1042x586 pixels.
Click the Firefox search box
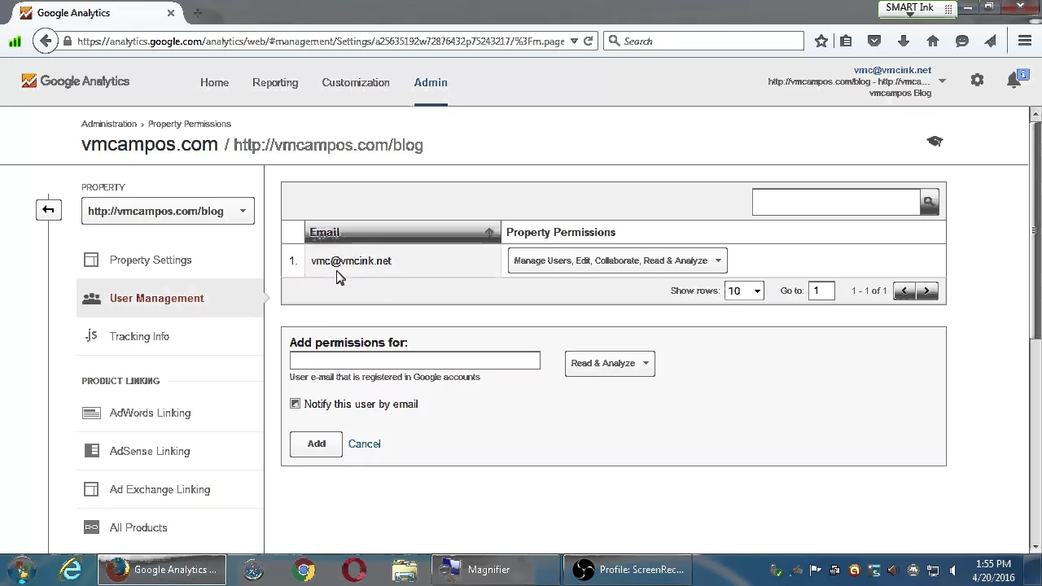pyautogui.click(x=704, y=41)
